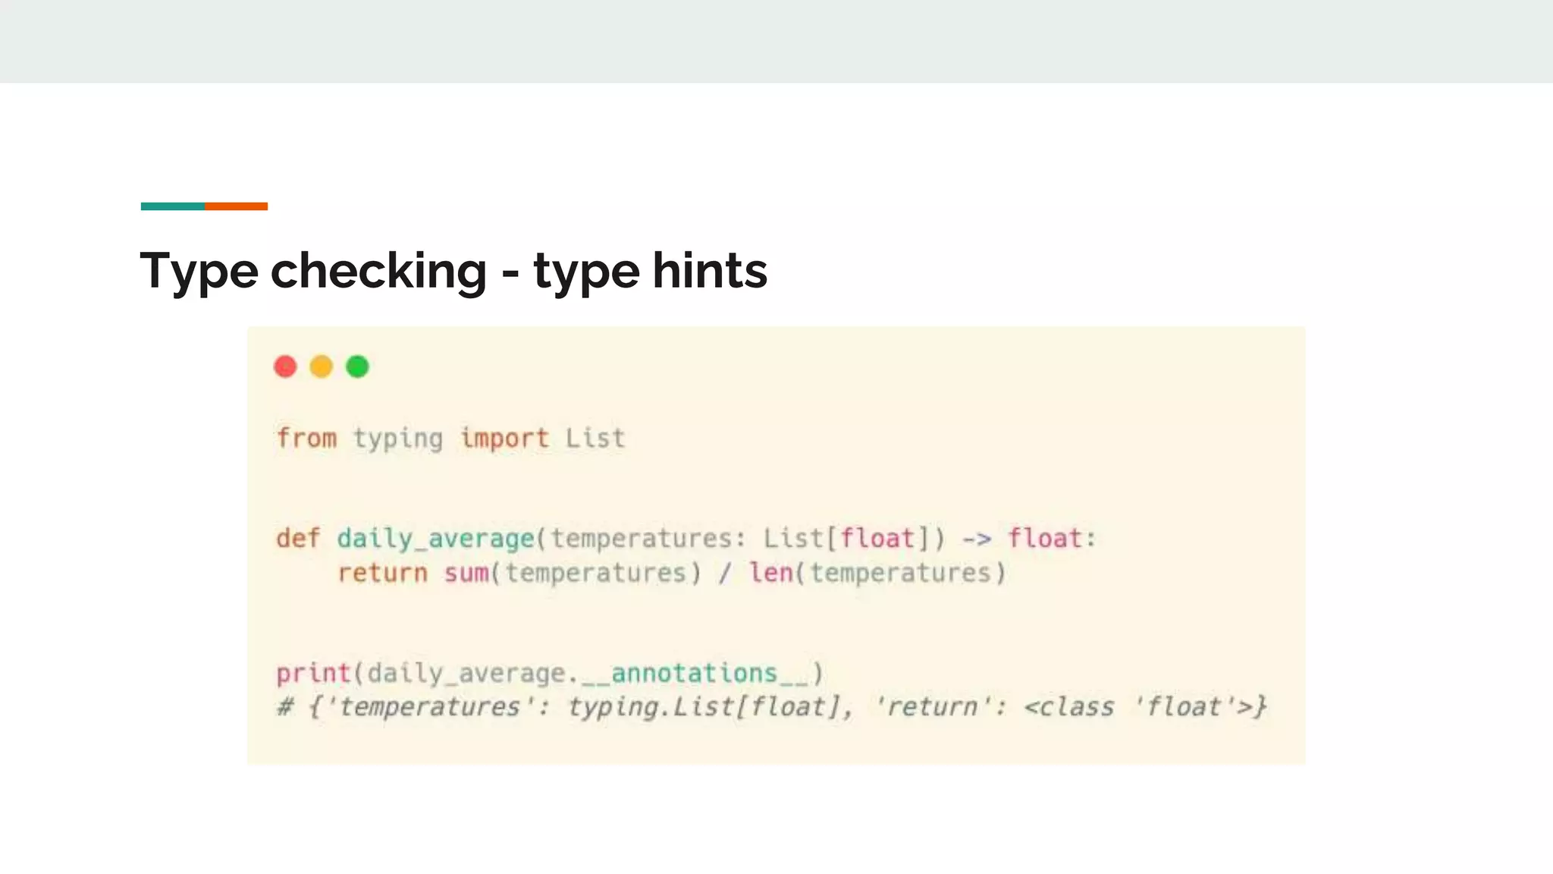
Task: Click the italic comment output line
Action: [772, 707]
